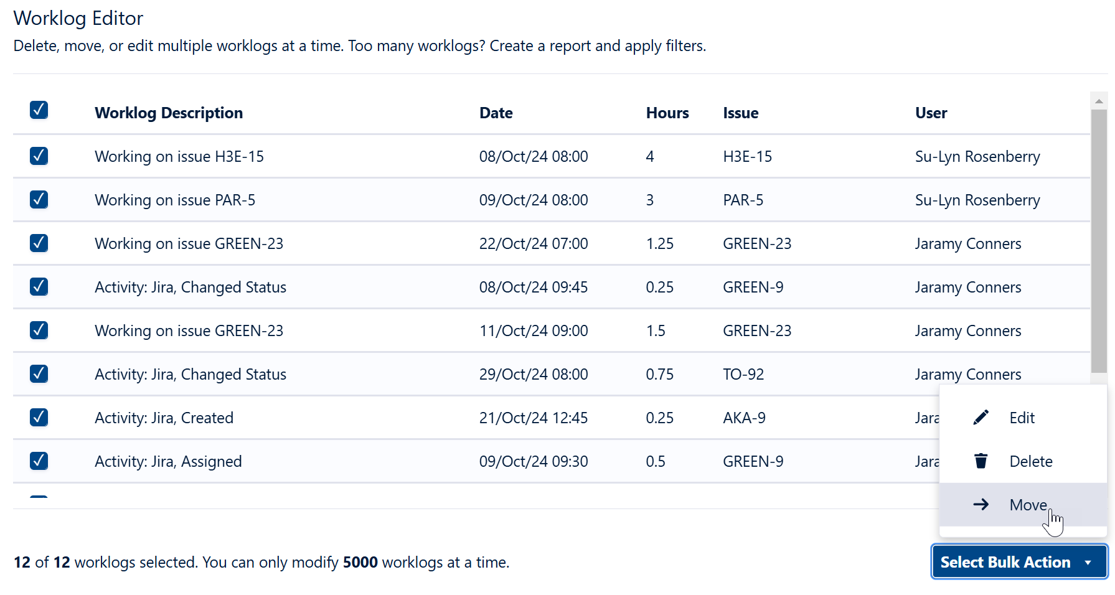Image resolution: width=1115 pixels, height=595 pixels.
Task: Select the checkmark beside Working on issue H3E-15
Action: pos(39,156)
